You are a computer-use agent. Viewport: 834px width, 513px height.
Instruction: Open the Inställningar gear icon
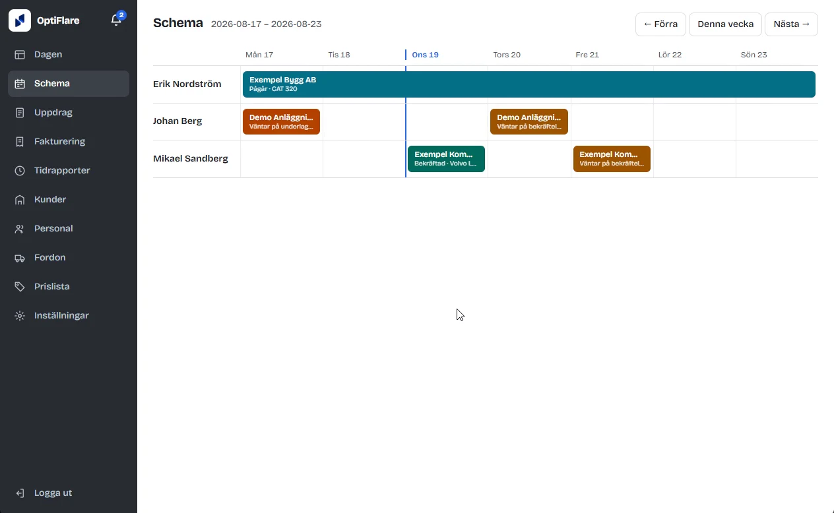click(20, 316)
